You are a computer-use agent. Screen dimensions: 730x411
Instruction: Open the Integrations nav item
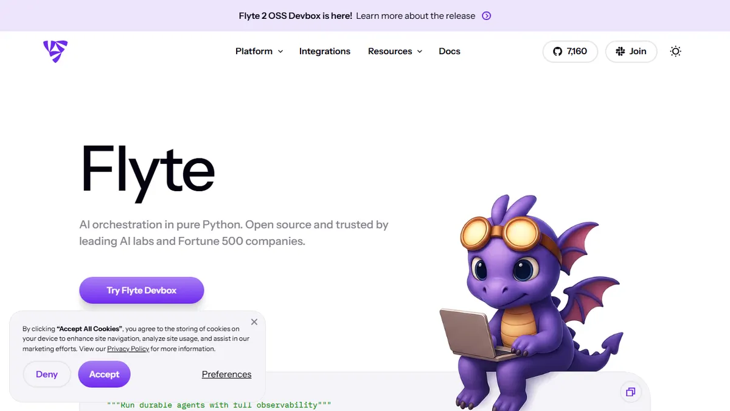pyautogui.click(x=325, y=51)
